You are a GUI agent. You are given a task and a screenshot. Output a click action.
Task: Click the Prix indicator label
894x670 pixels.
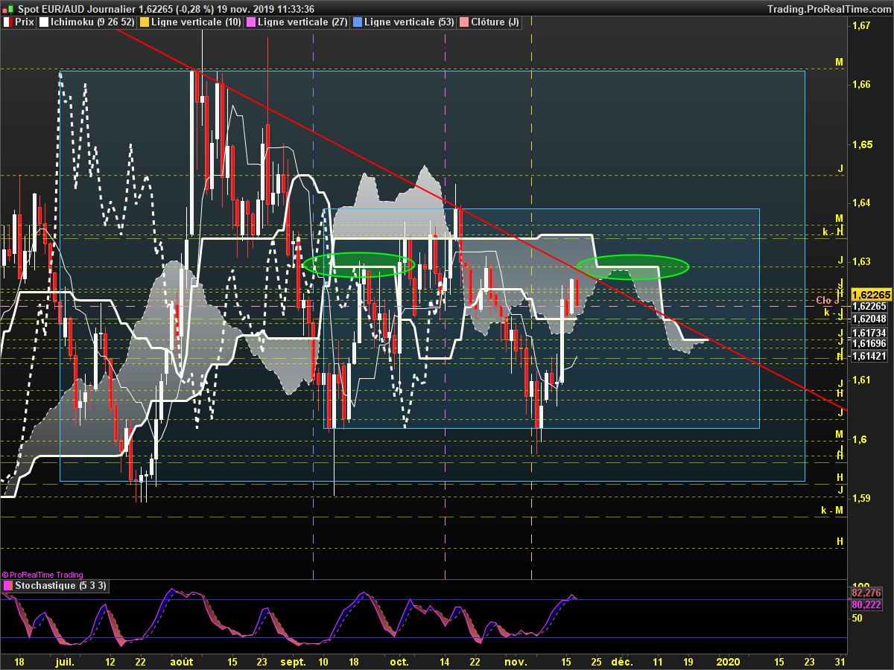(25, 22)
